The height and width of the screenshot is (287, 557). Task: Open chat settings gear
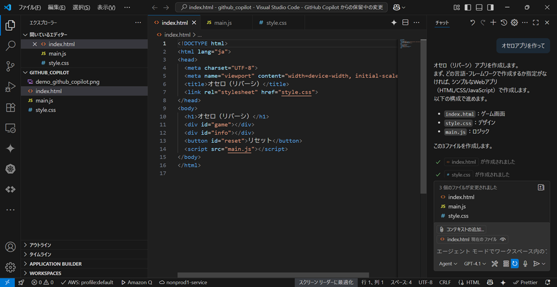514,23
